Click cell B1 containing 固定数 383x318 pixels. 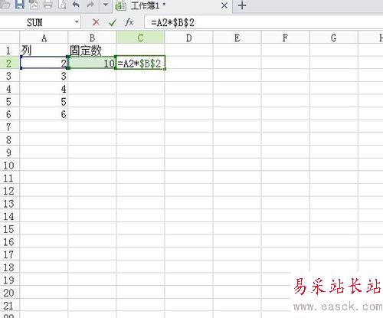(x=92, y=50)
